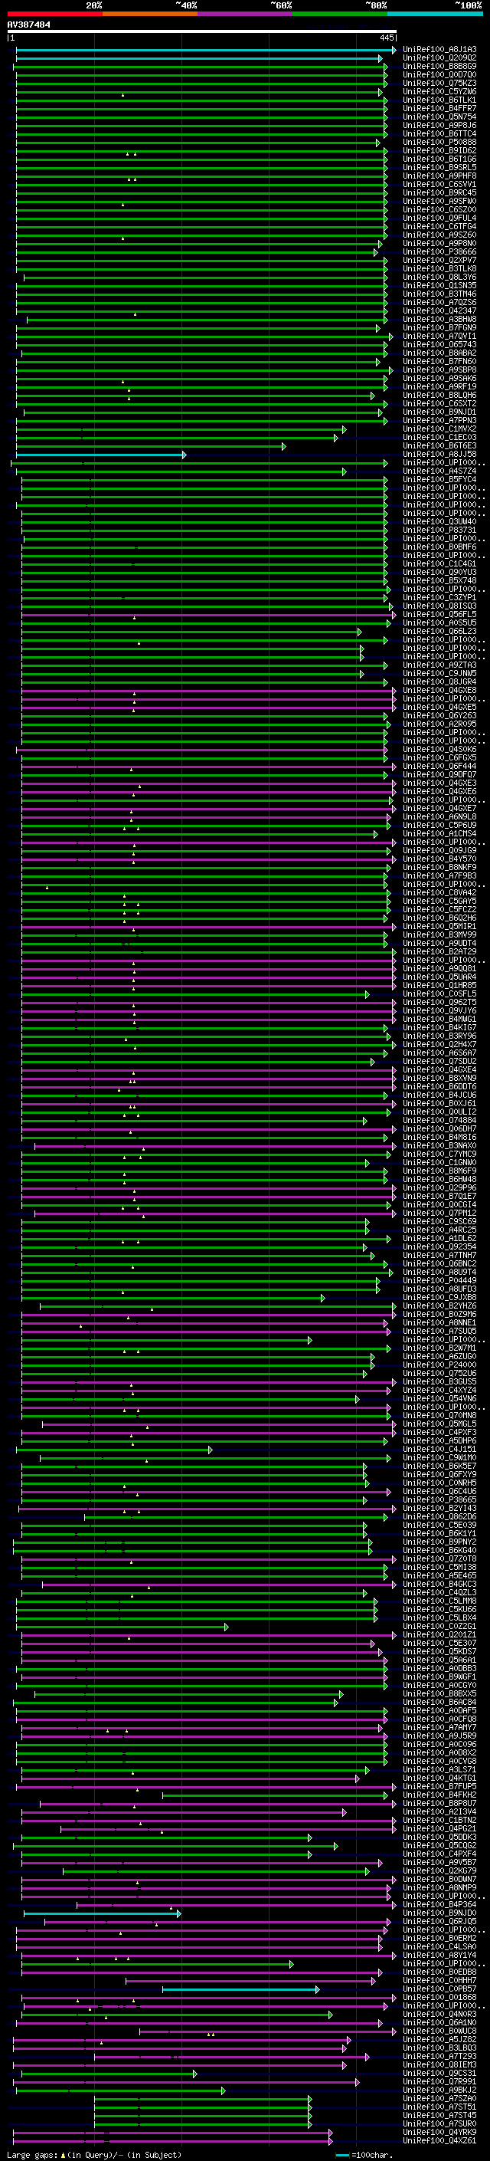
Task: Open hit UniRef100_C9JXB8
Action: coord(439,1298)
